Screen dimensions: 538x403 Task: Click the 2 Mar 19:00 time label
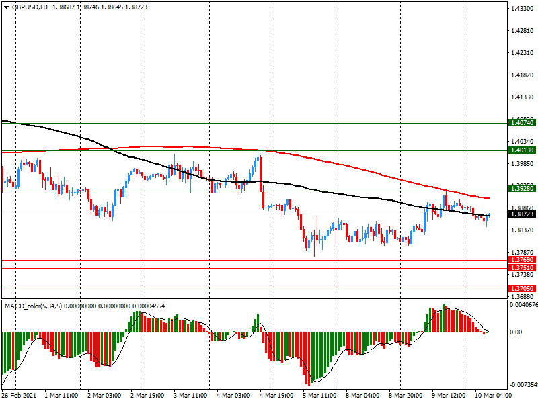click(x=147, y=396)
